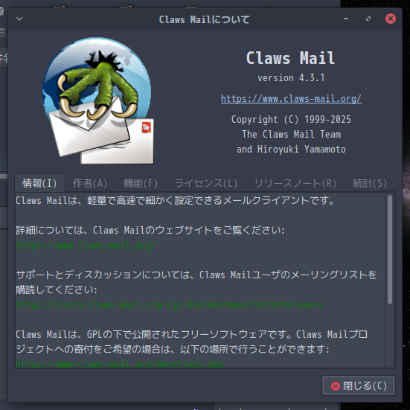Viewport: 410px width, 410px height.
Task: Open the 機能(F) tab
Action: click(141, 183)
